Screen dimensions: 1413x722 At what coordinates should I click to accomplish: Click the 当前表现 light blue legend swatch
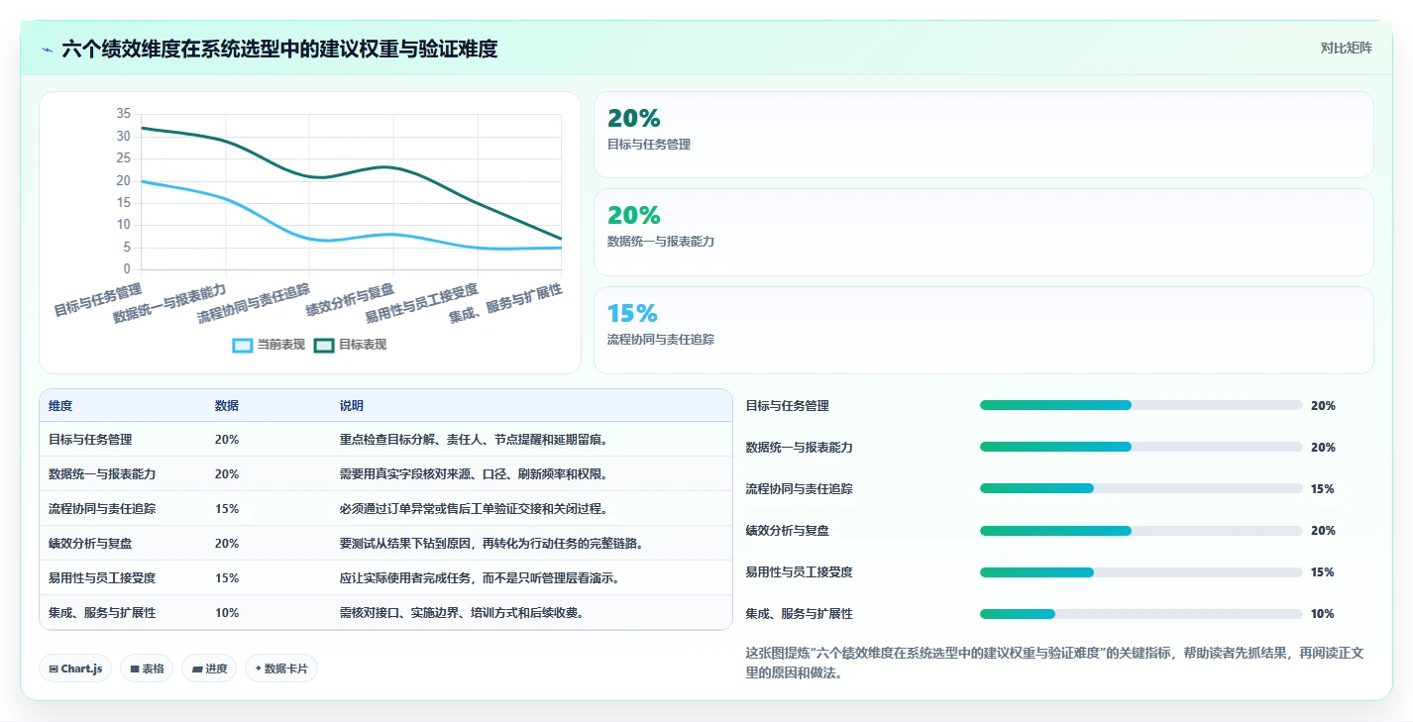click(x=243, y=345)
